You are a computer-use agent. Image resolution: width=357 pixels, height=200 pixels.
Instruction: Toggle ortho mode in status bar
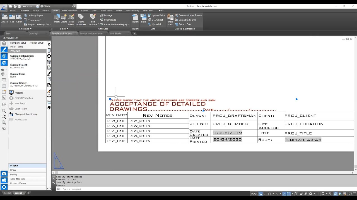coord(265,194)
